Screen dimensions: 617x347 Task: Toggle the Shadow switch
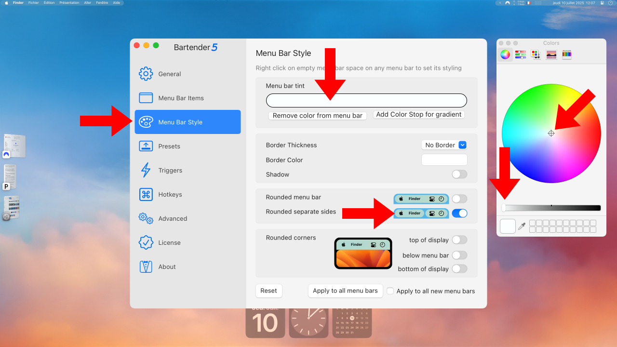click(x=459, y=174)
